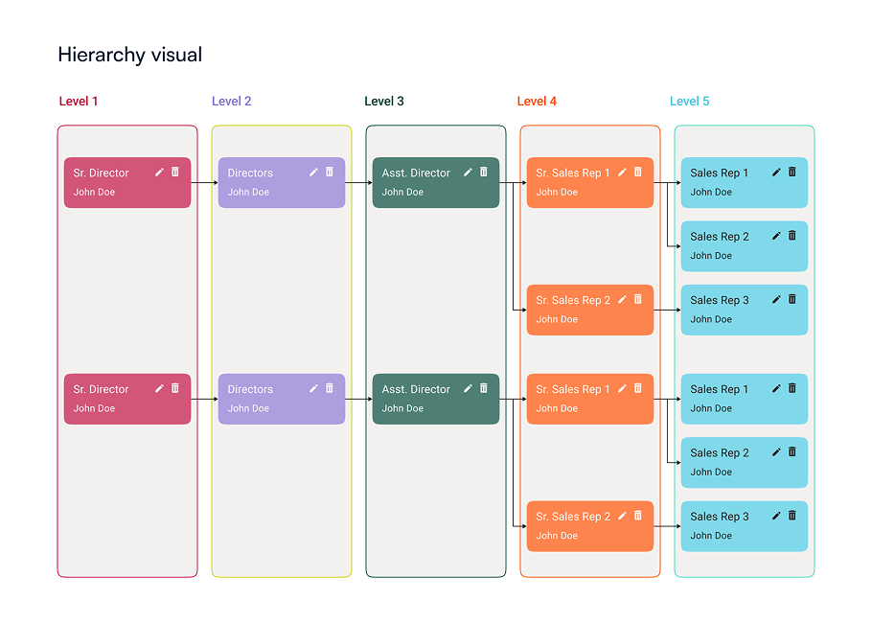This screenshot has width=872, height=623.
Task: Edit the lower group's Sales Rep 2 card
Action: click(776, 452)
